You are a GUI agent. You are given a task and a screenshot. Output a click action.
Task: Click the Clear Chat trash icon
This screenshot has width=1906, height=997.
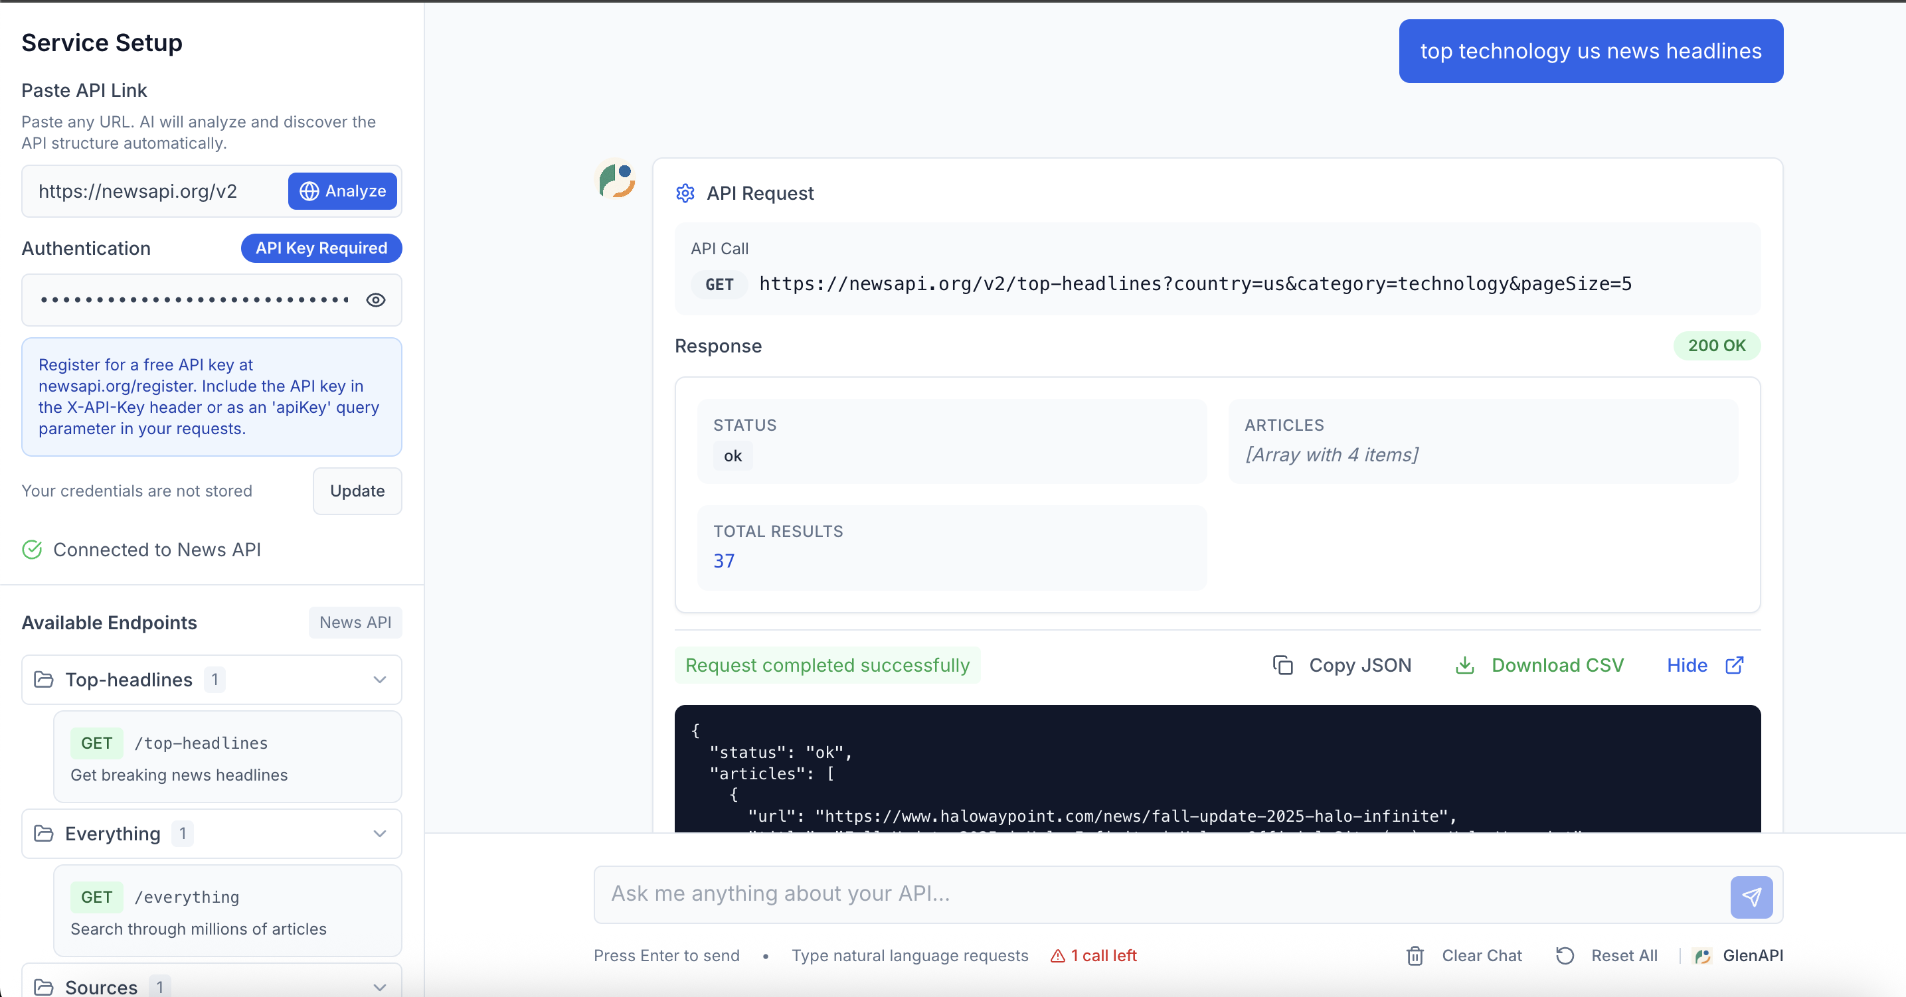coord(1415,956)
